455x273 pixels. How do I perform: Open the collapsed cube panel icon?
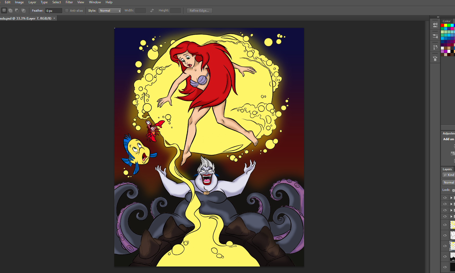click(x=435, y=25)
